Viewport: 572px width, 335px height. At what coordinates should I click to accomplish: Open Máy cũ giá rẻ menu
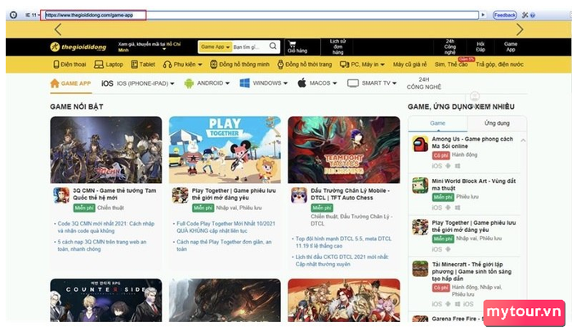point(409,65)
